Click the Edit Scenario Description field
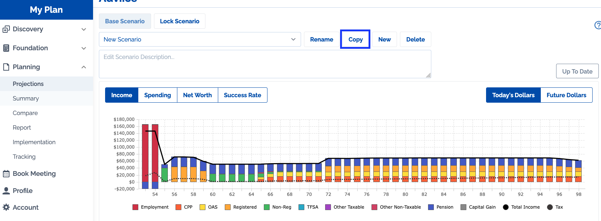Image resolution: width=601 pixels, height=221 pixels. 265,64
